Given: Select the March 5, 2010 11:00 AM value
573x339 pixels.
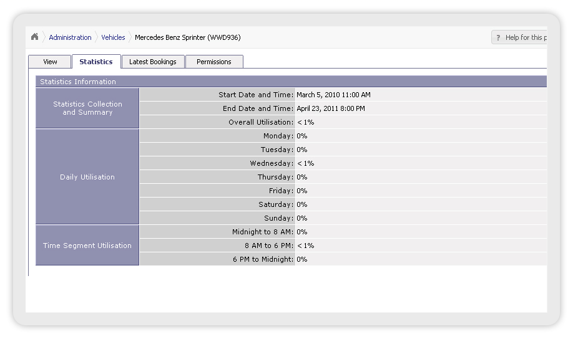Looking at the screenshot, I should point(334,95).
